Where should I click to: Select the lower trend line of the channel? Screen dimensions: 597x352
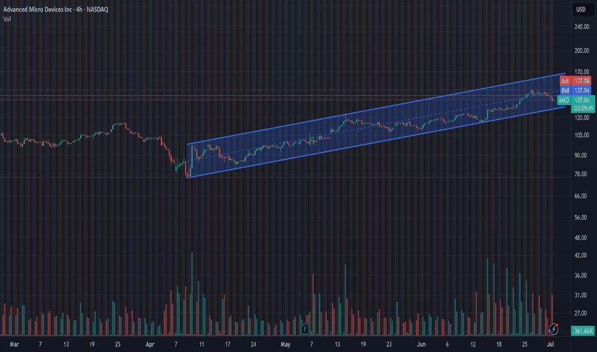click(x=376, y=142)
